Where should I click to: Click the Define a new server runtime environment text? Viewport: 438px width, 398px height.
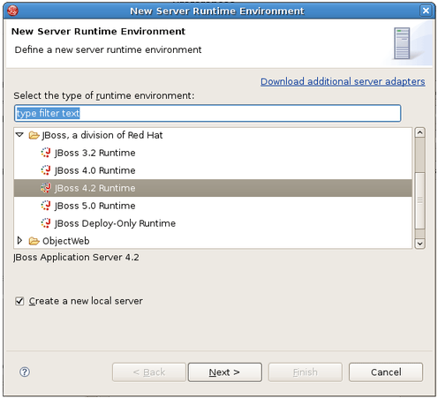point(108,49)
